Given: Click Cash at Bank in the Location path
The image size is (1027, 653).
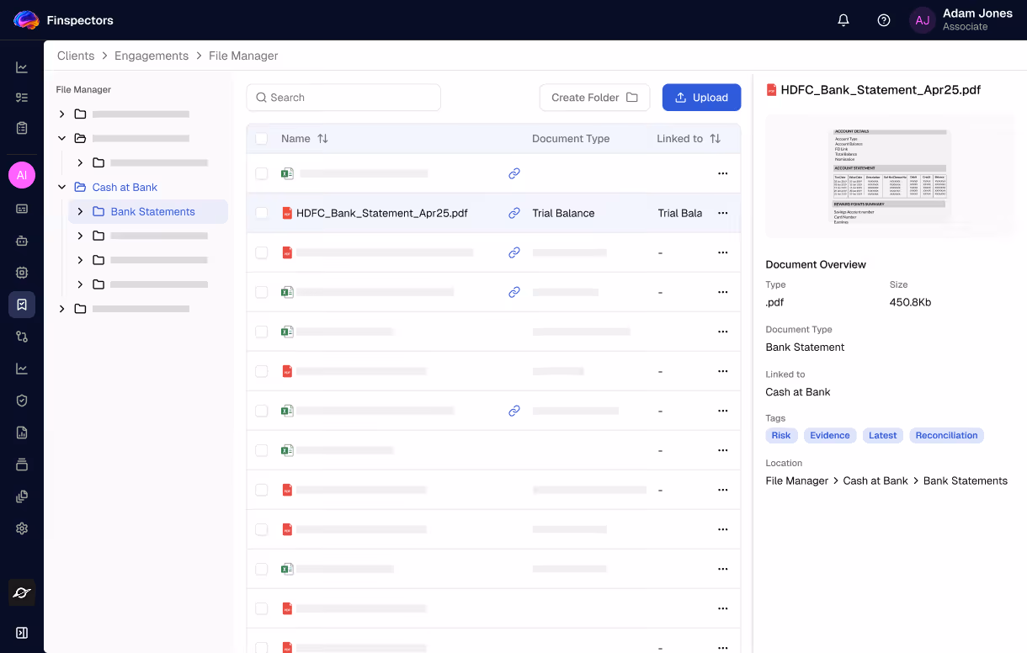Looking at the screenshot, I should [875, 480].
